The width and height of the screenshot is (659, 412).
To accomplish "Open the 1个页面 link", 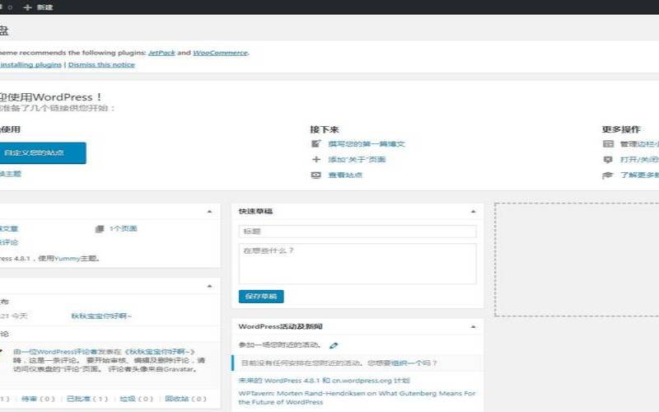I will (123, 229).
